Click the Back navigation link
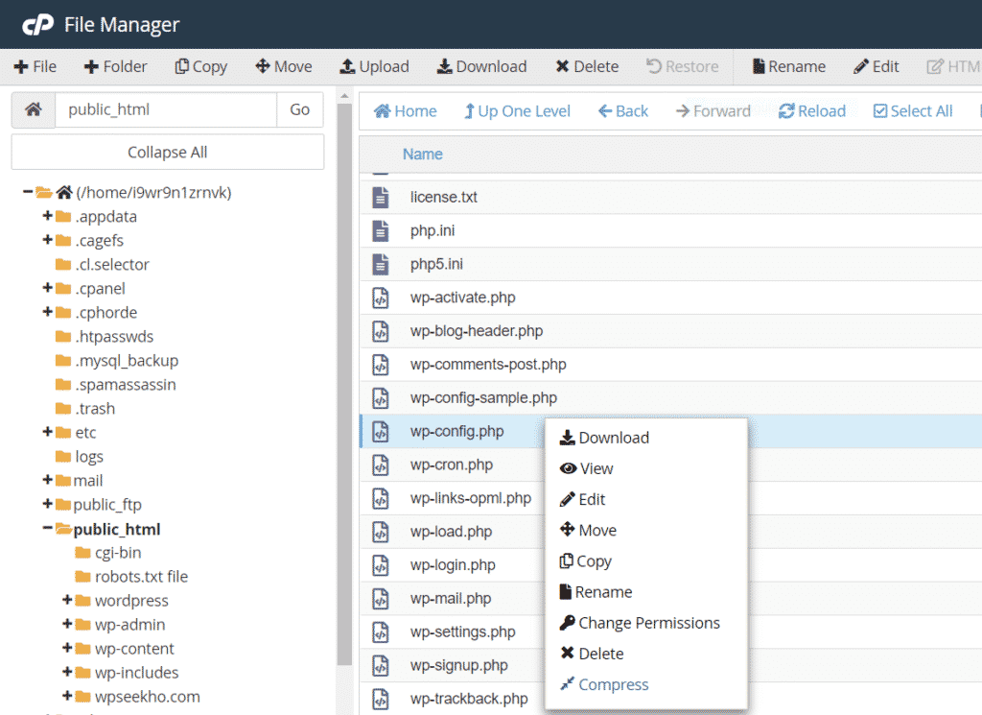Screen dimensions: 982x715 pos(623,111)
